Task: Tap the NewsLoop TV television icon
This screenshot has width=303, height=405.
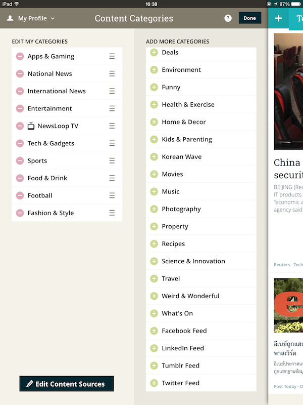Action: click(x=31, y=126)
